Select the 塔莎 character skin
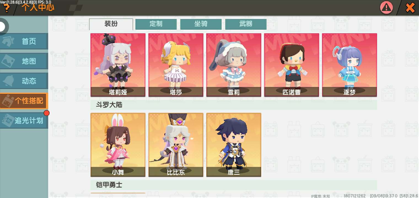The image size is (419, 198). click(176, 65)
